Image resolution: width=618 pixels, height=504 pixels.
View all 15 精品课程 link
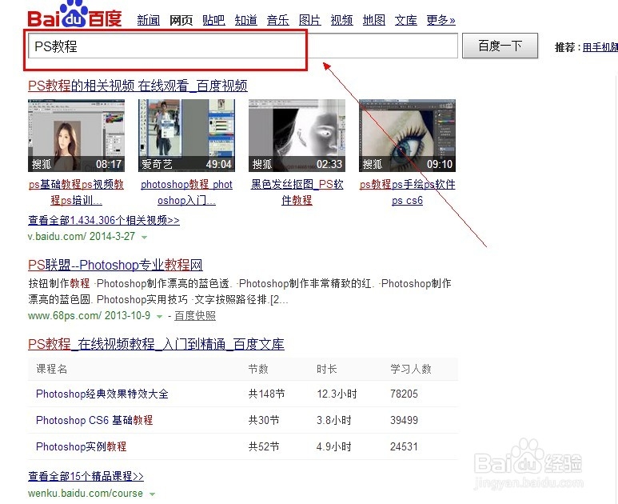[x=86, y=476]
